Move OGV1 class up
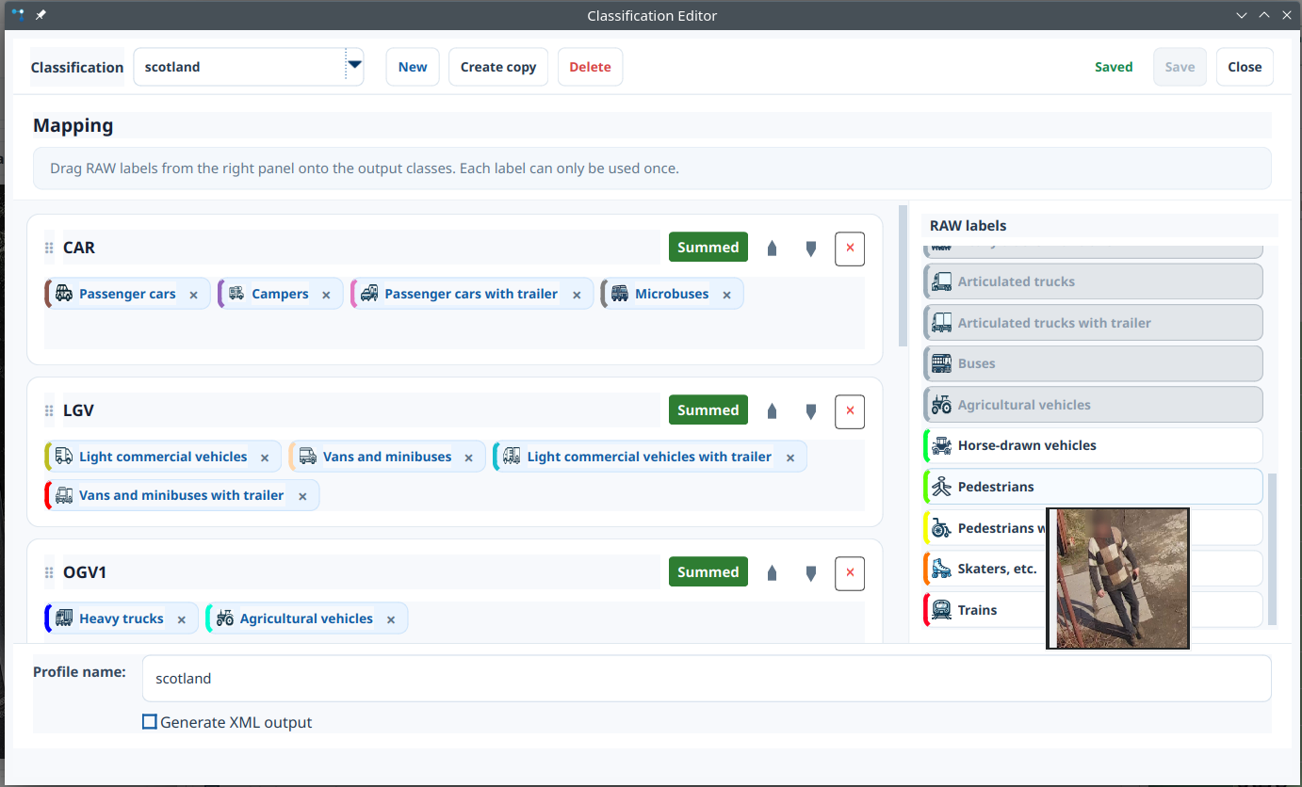Image resolution: width=1302 pixels, height=787 pixels. click(x=773, y=573)
